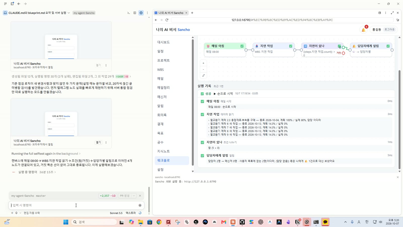The image size is (403, 227).
Task: Open the 'Sonnet 5.5' model selector
Action: click(x=116, y=213)
